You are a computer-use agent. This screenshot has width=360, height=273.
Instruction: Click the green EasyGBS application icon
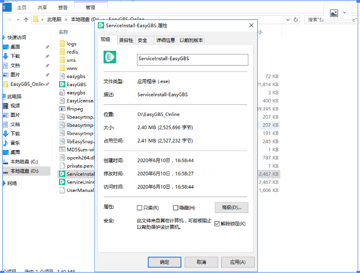62,84
